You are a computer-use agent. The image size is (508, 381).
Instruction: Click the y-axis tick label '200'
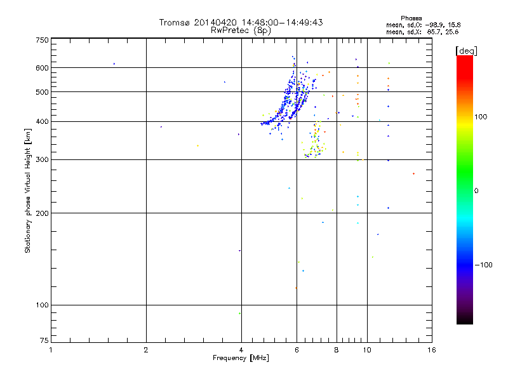(x=42, y=213)
